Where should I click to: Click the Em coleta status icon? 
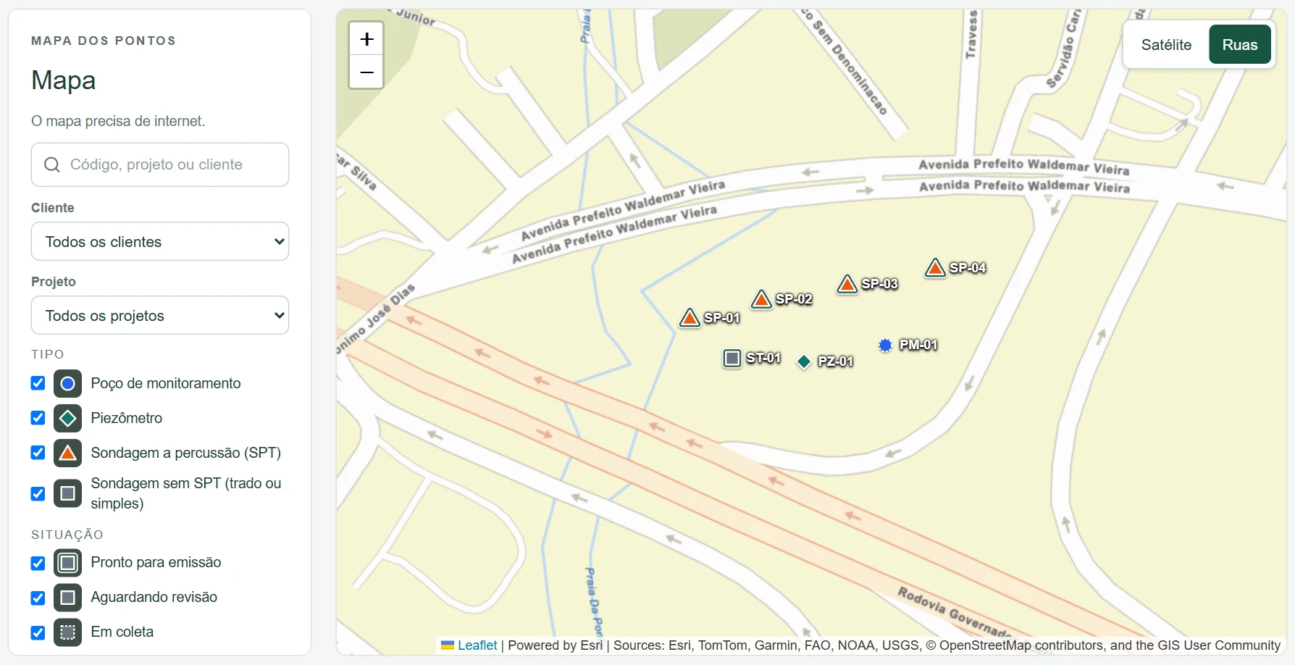(x=67, y=632)
